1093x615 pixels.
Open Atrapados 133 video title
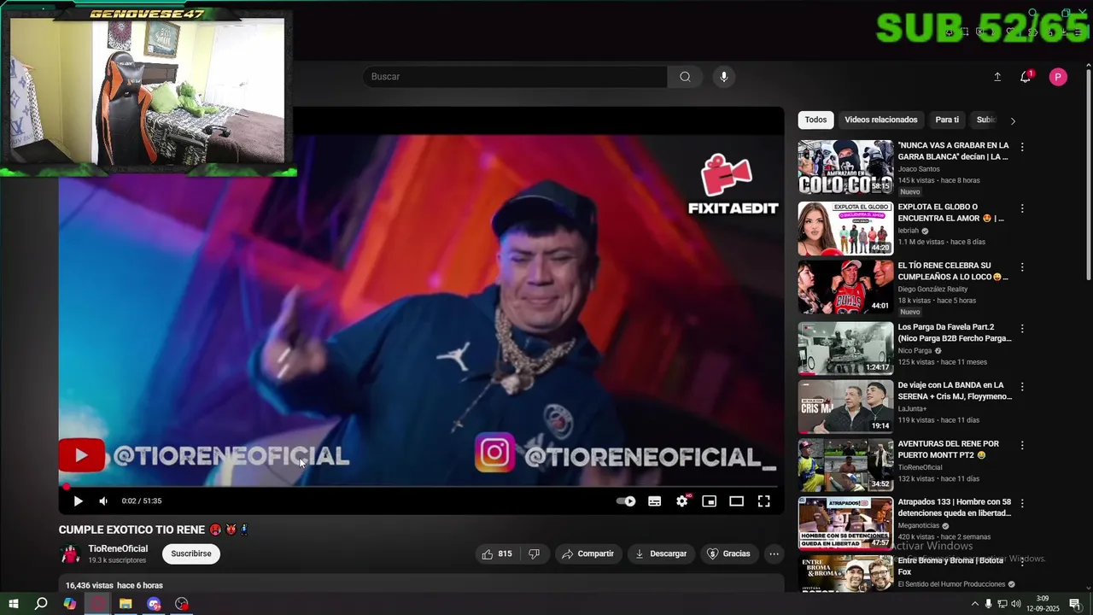click(x=954, y=508)
